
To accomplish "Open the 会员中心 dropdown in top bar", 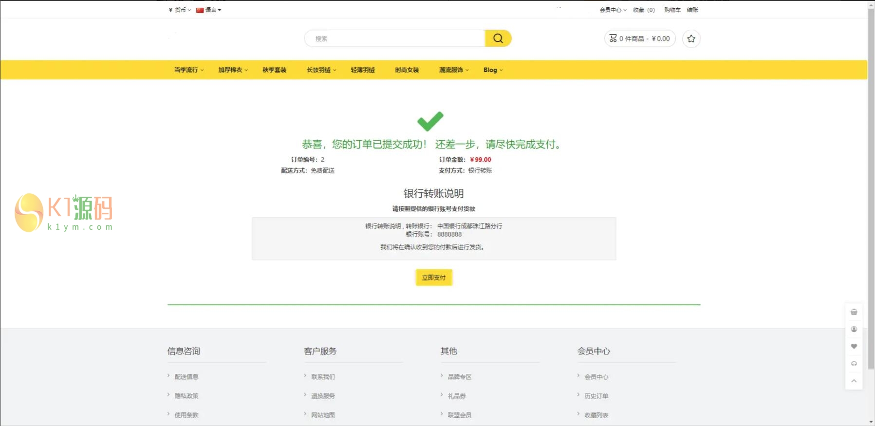I will [x=613, y=10].
